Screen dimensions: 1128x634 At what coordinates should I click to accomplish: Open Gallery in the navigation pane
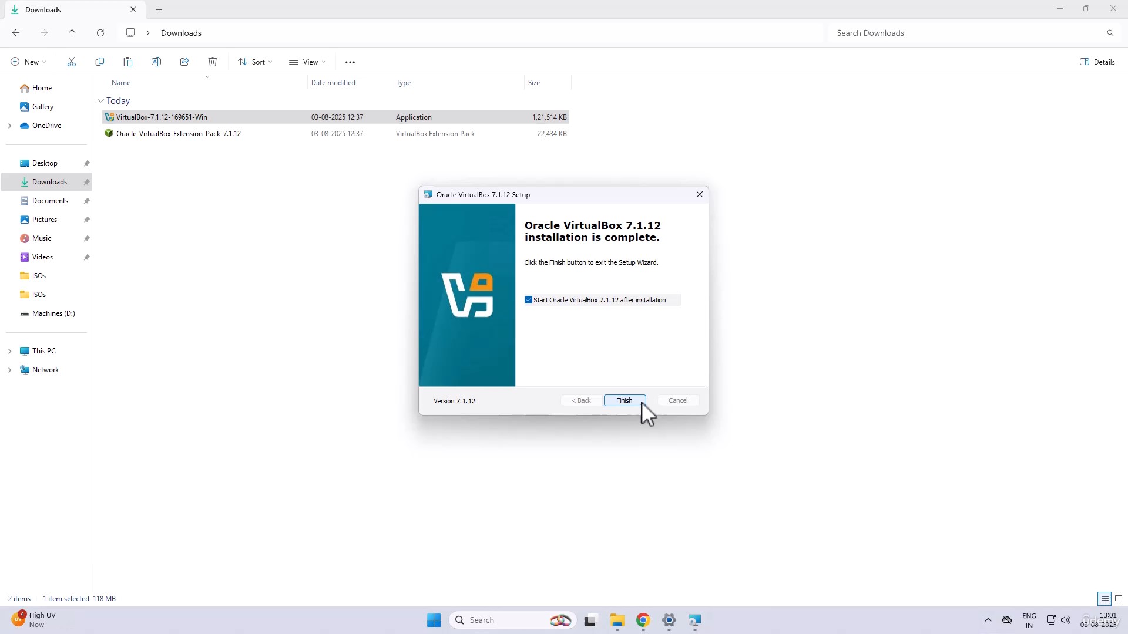[43, 107]
